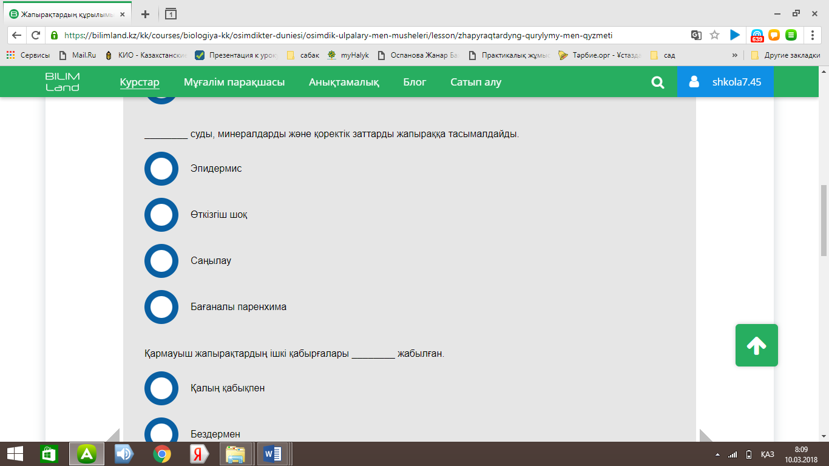
Task: Open the blue speaker app in taskbar
Action: (x=124, y=454)
